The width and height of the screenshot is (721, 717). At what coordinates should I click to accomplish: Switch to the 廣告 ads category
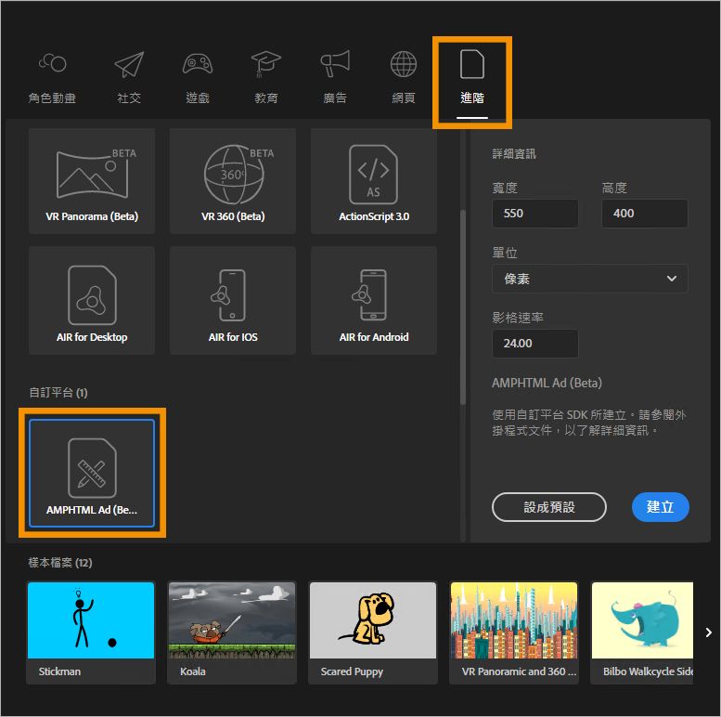pos(335,77)
